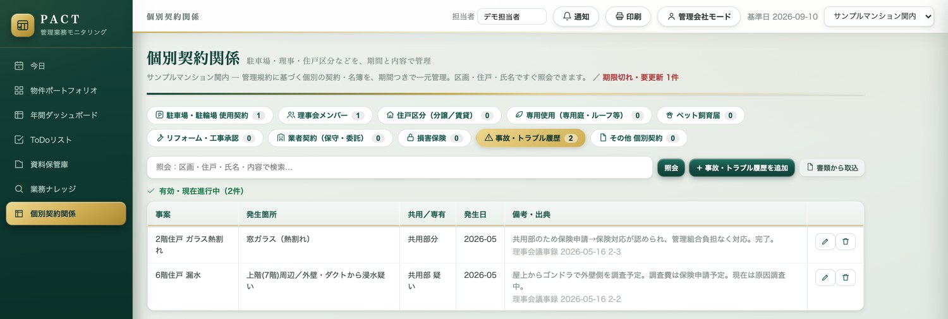The width and height of the screenshot is (948, 319).
Task: Click the 印刷 print button
Action: (628, 16)
